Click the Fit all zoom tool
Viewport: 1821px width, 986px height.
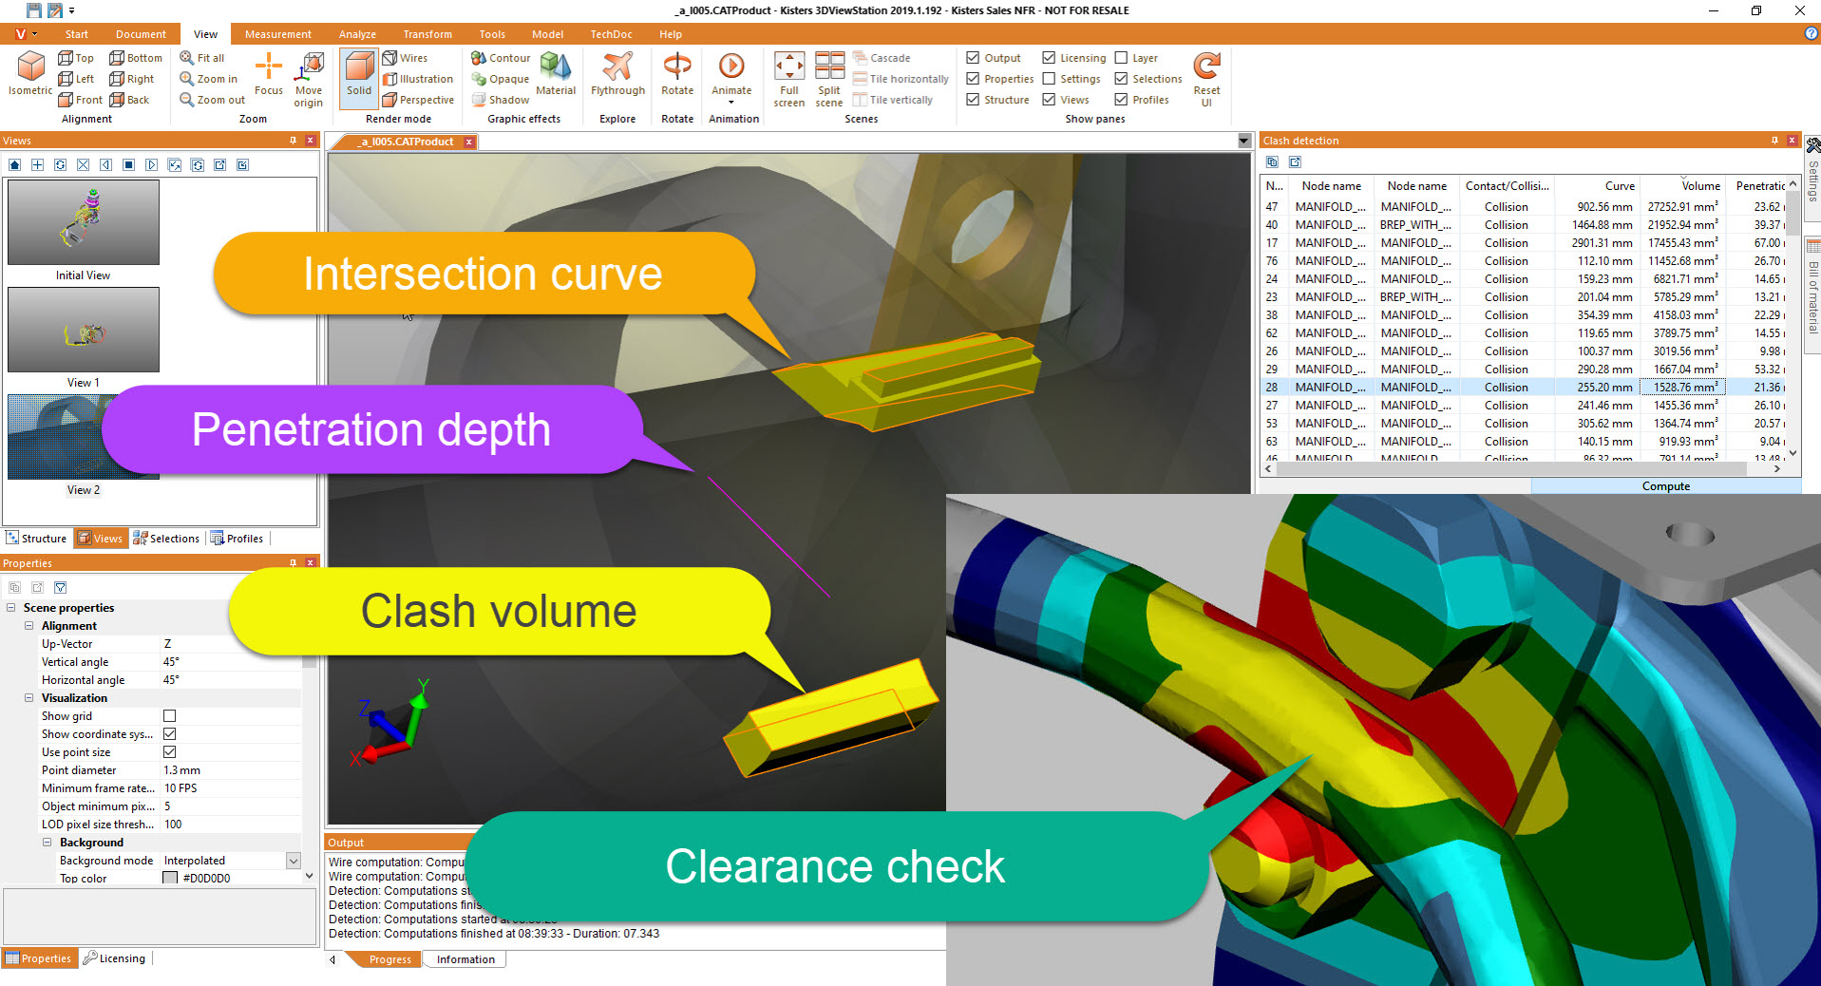[x=202, y=58]
